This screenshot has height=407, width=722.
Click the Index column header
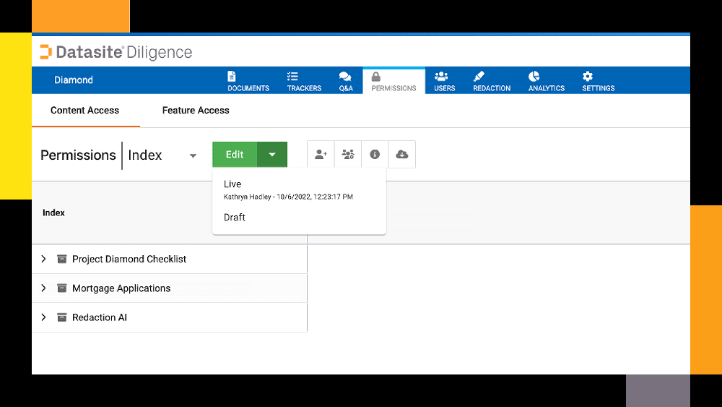point(53,213)
